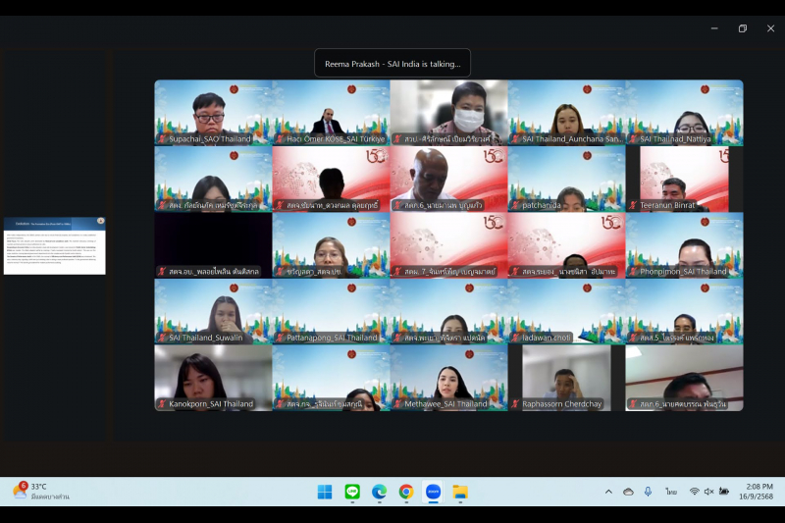Click the shared screen slide thumbnail
The height and width of the screenshot is (523, 785).
(x=54, y=245)
